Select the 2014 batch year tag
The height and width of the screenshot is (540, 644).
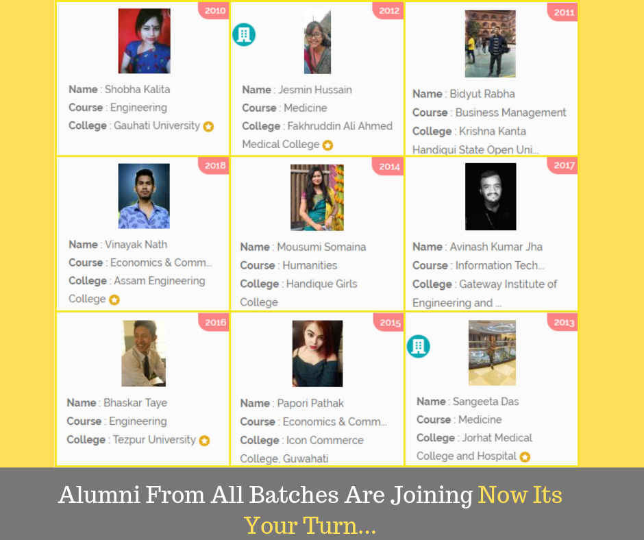(388, 167)
